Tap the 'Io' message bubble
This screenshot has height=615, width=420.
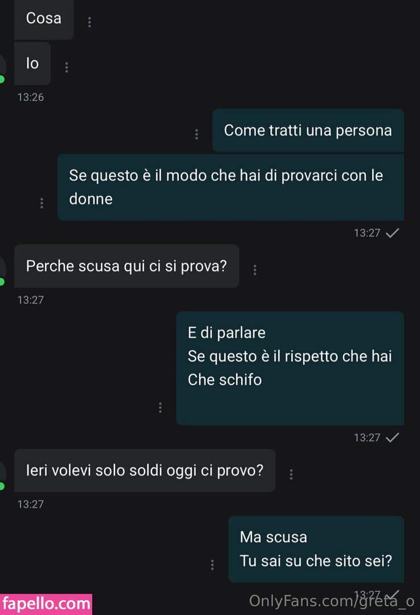click(x=32, y=63)
